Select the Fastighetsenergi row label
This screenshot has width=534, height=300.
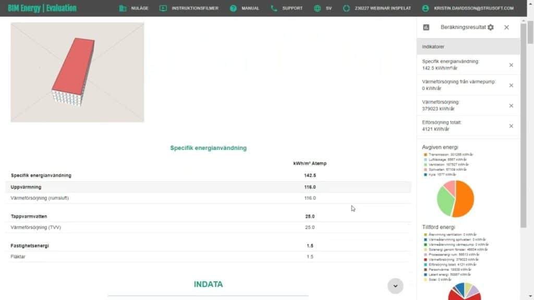[30, 246]
